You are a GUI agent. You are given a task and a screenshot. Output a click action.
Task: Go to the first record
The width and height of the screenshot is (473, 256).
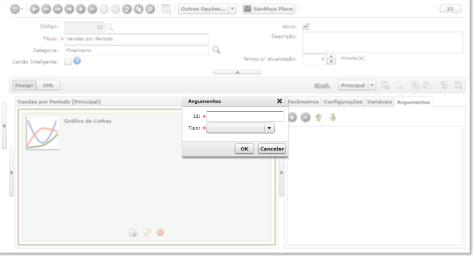34,9
